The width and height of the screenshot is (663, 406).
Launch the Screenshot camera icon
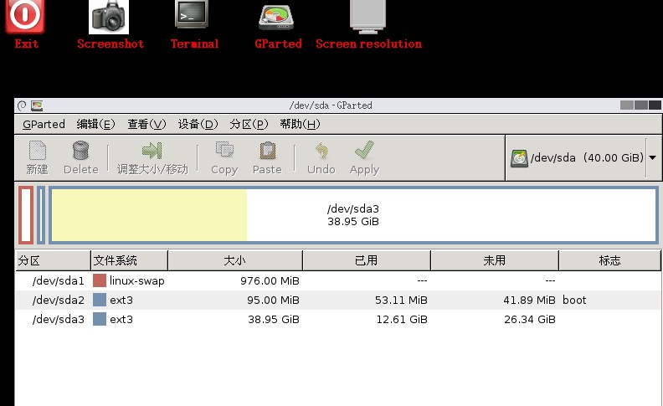109,17
